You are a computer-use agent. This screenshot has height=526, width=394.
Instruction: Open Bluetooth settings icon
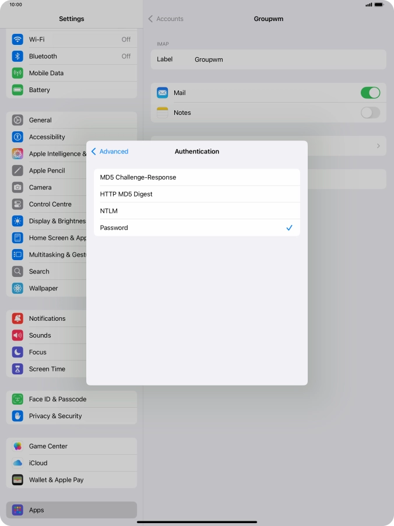coord(17,57)
